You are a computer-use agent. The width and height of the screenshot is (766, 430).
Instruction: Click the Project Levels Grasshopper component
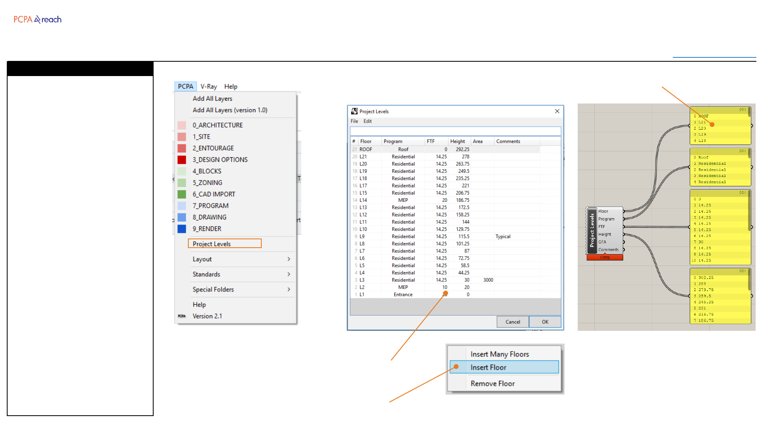pos(592,230)
